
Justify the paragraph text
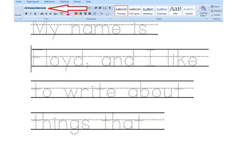[x=90, y=14]
